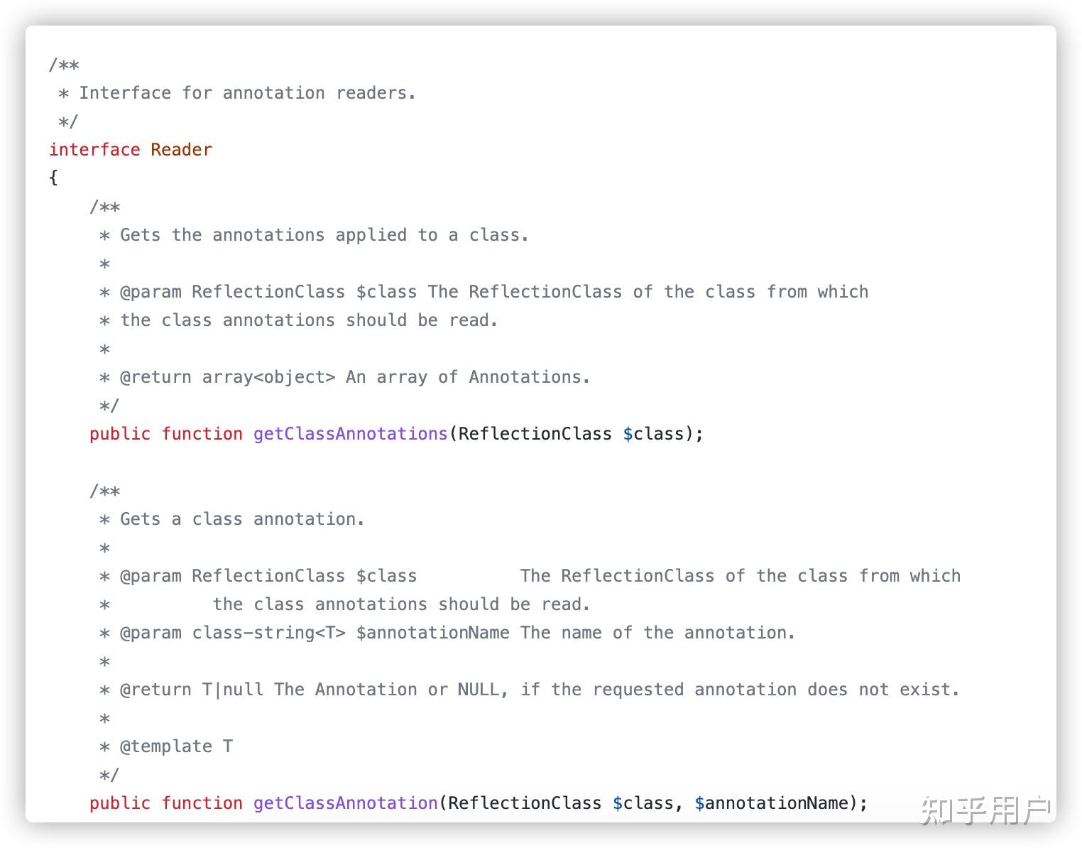The image size is (1082, 848).
Task: Click "The name of the annotation." text
Action: point(657,633)
